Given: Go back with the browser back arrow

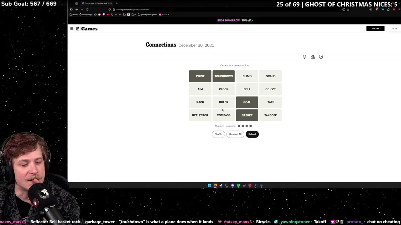Looking at the screenshot, I should pos(76,9).
